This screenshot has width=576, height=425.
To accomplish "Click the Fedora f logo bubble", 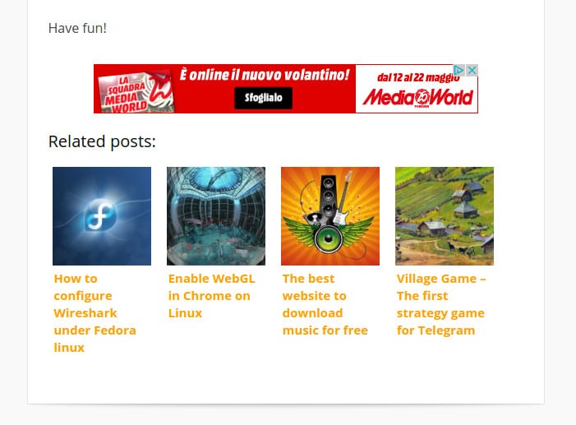I will pyautogui.click(x=101, y=215).
